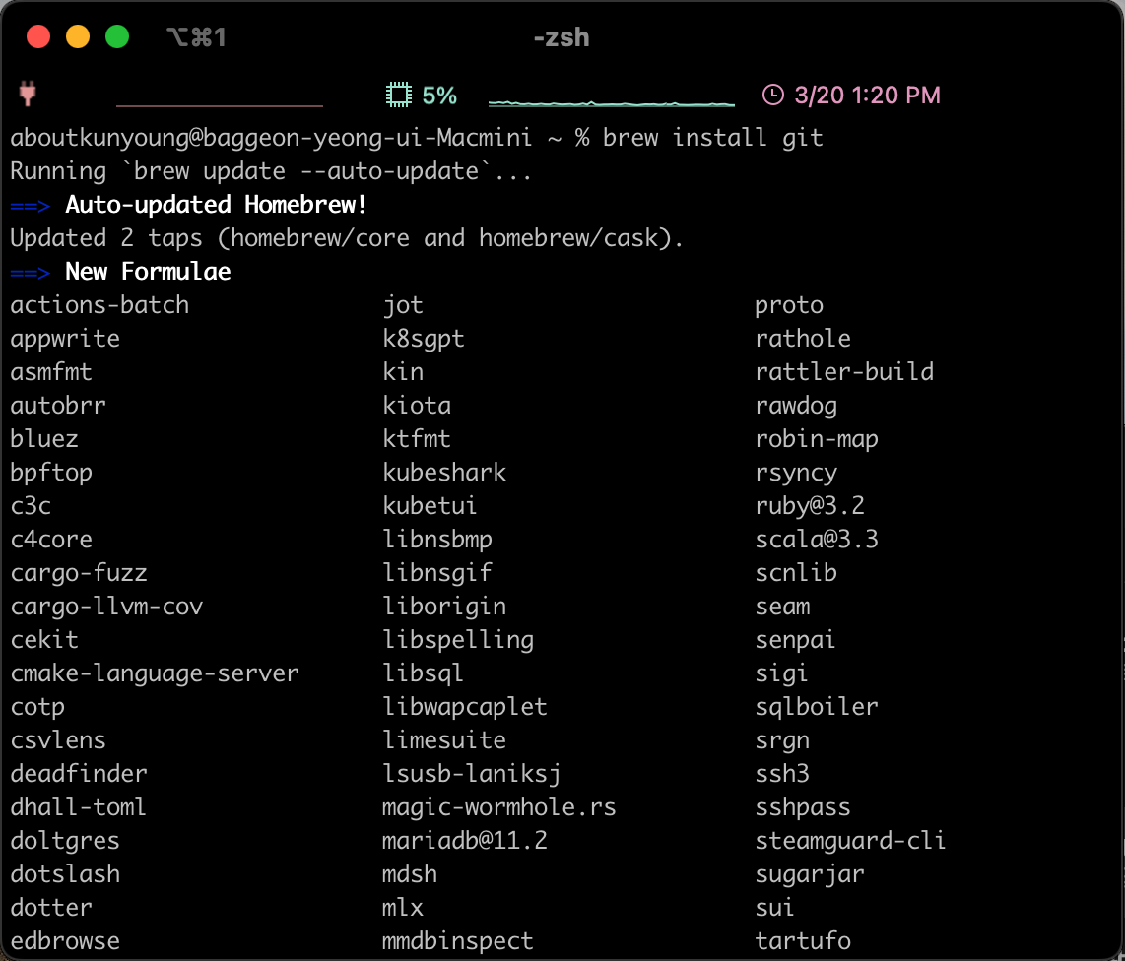1125x961 pixels.
Task: Click the CPU usage graph line
Action: 612,104
